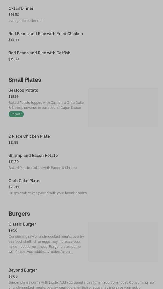This screenshot has width=163, height=289.
Task: Open the Classic Burger item title
Action: click(22, 224)
